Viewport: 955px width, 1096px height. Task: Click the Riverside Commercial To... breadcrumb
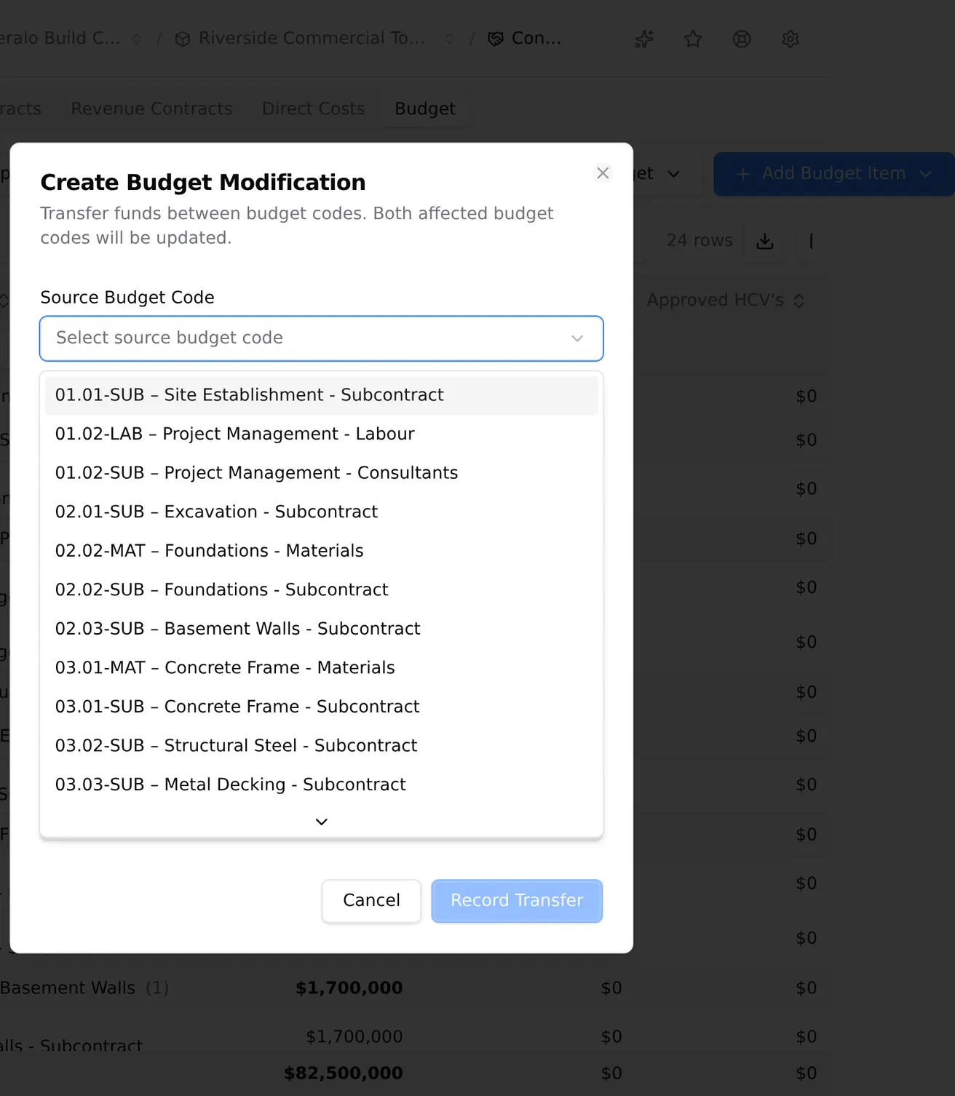312,38
